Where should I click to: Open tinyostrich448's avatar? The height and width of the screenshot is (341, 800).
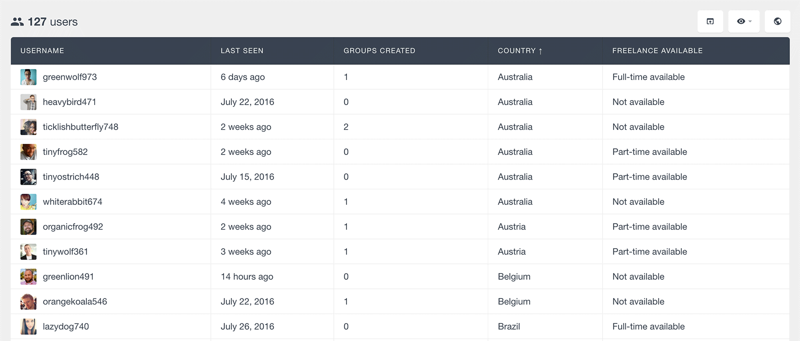coord(28,177)
